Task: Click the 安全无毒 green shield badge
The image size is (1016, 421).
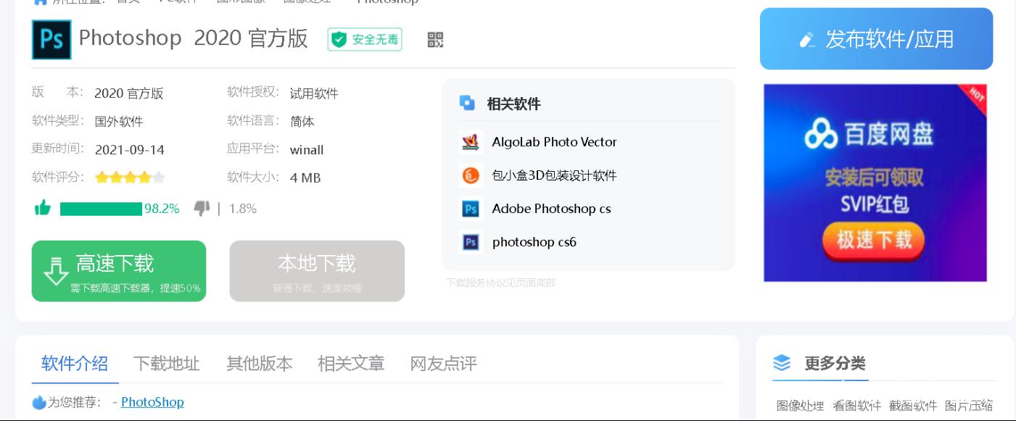Action: (x=365, y=40)
